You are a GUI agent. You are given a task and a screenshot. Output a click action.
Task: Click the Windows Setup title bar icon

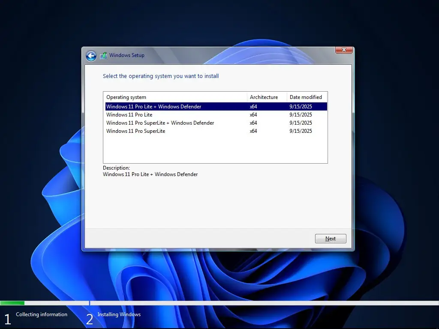click(x=103, y=55)
